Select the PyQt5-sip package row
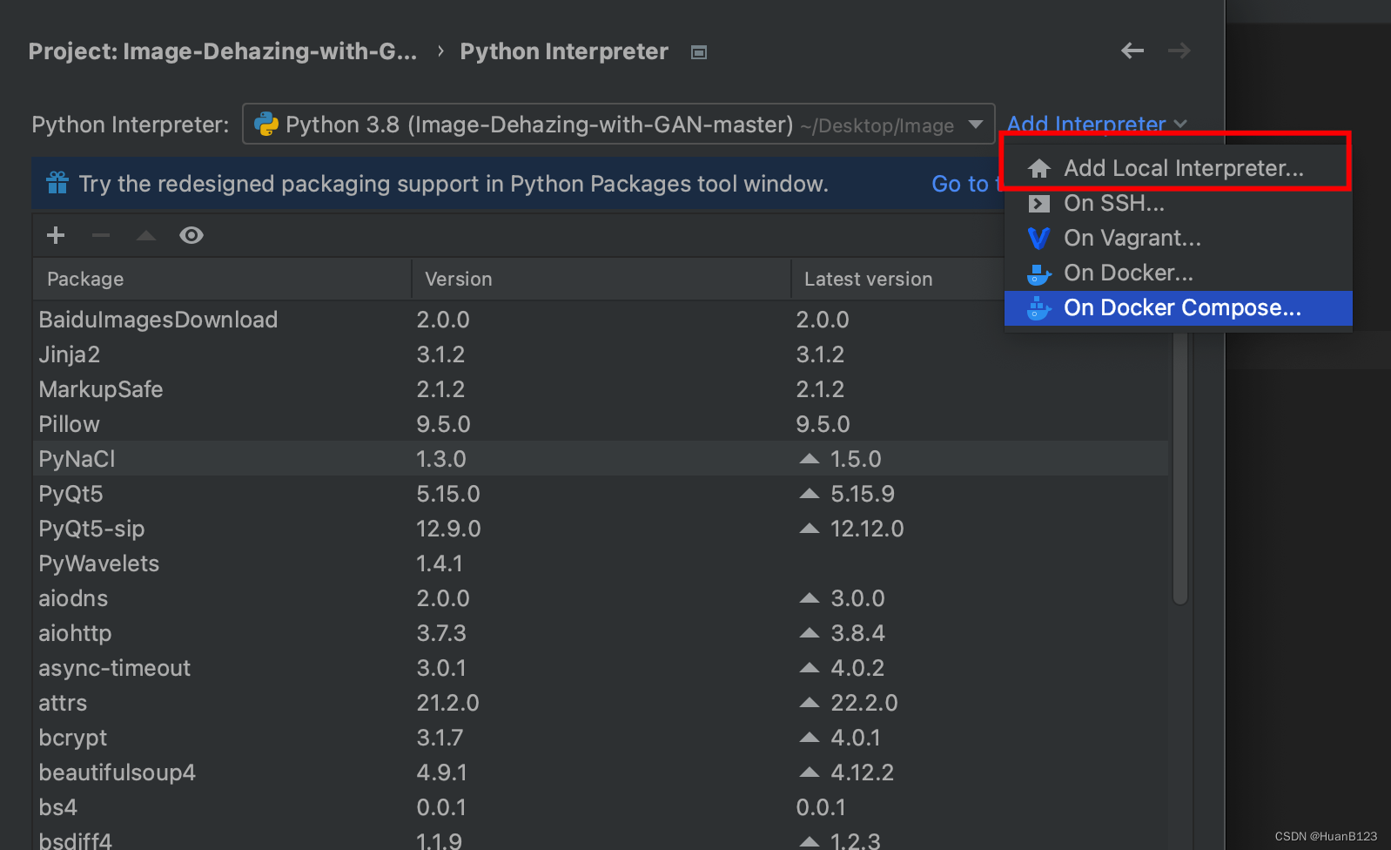The width and height of the screenshot is (1391, 850). 601,529
